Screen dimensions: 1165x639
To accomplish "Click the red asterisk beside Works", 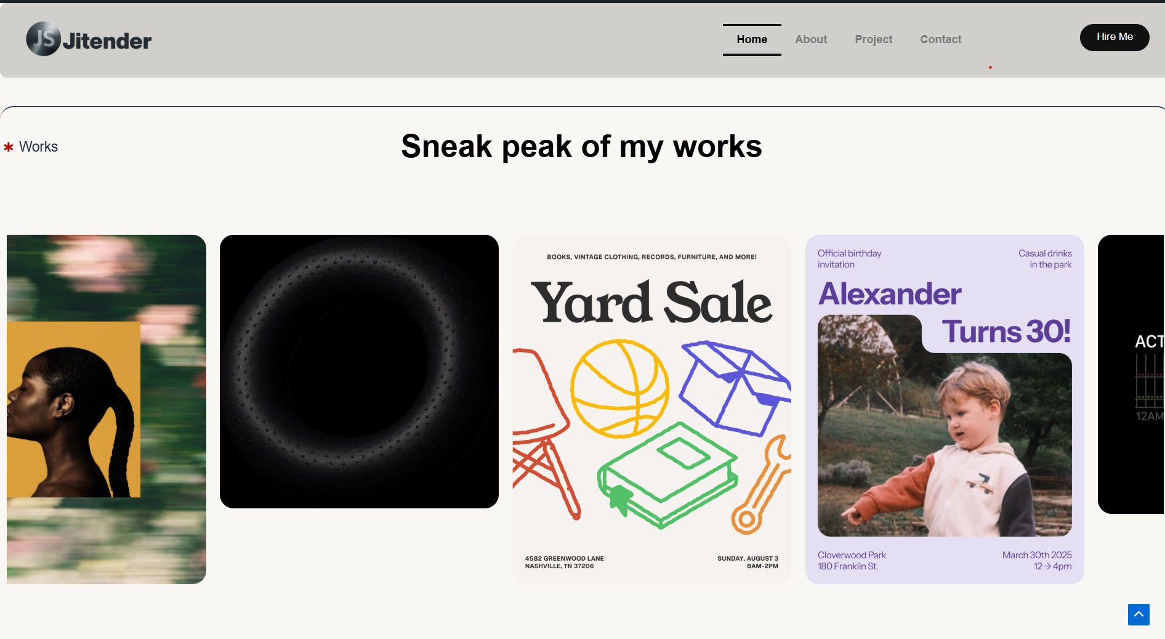I will (x=9, y=147).
